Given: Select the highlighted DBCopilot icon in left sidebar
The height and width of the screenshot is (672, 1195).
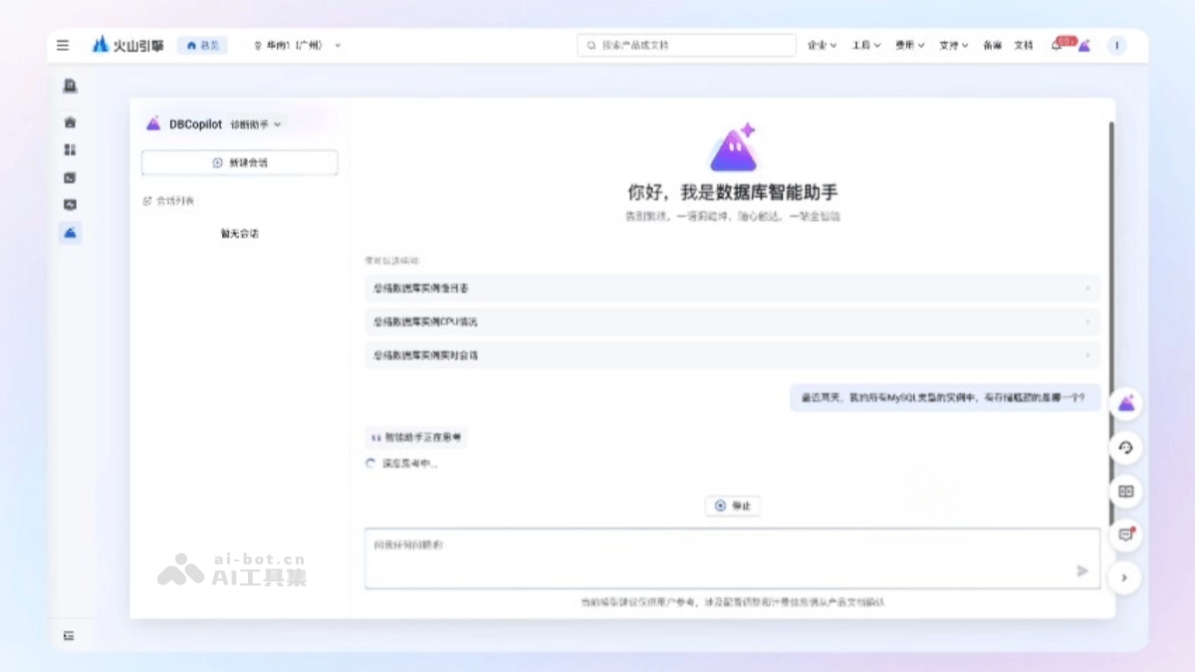Looking at the screenshot, I should 70,232.
